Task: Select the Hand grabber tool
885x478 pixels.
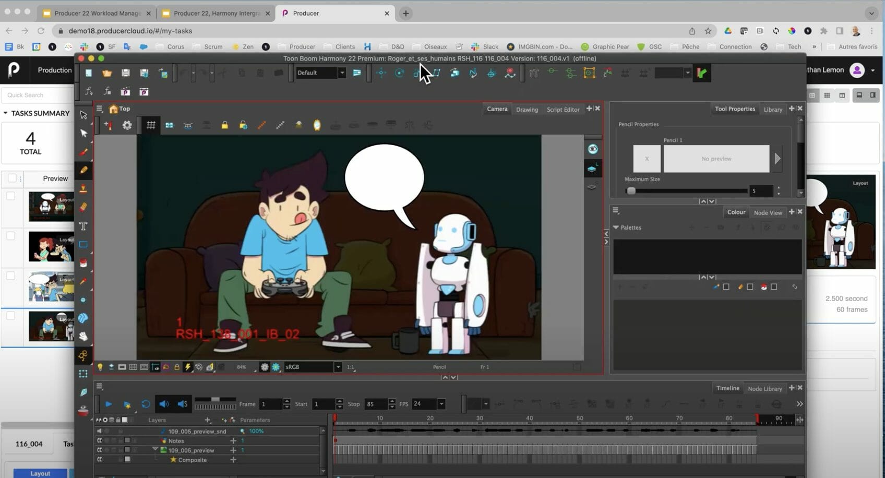Action: coord(83,337)
